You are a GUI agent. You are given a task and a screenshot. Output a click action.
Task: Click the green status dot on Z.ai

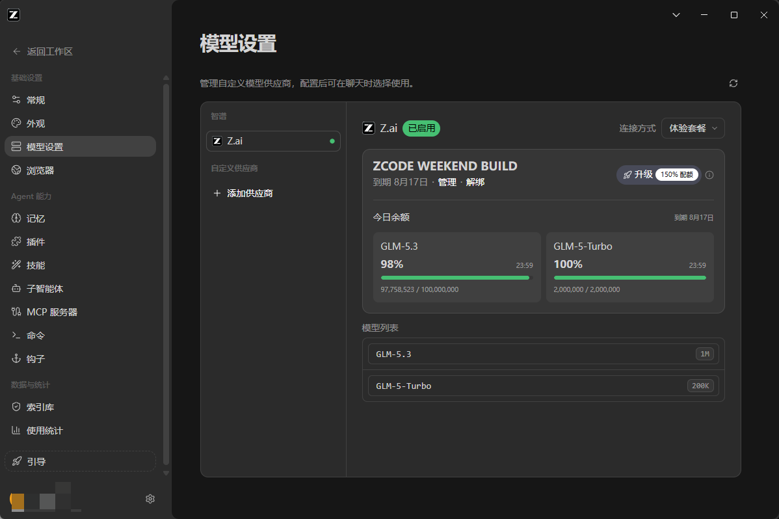pos(332,141)
